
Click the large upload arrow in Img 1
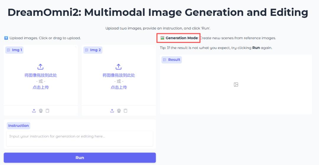pyautogui.click(x=41, y=67)
